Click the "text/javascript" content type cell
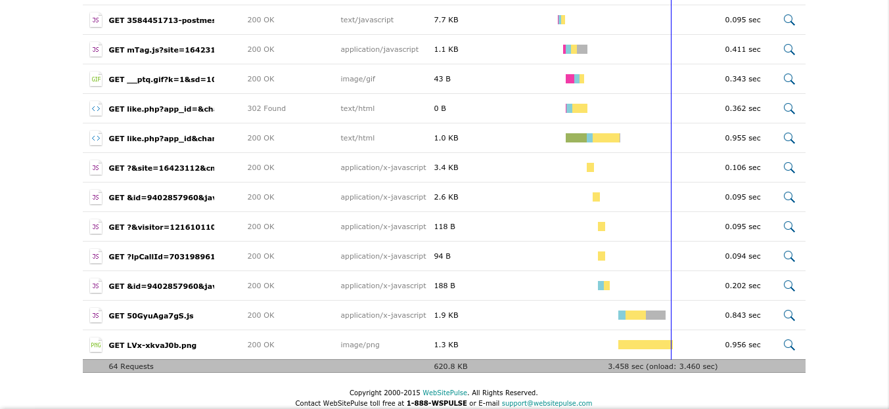This screenshot has width=889, height=409. point(367,20)
